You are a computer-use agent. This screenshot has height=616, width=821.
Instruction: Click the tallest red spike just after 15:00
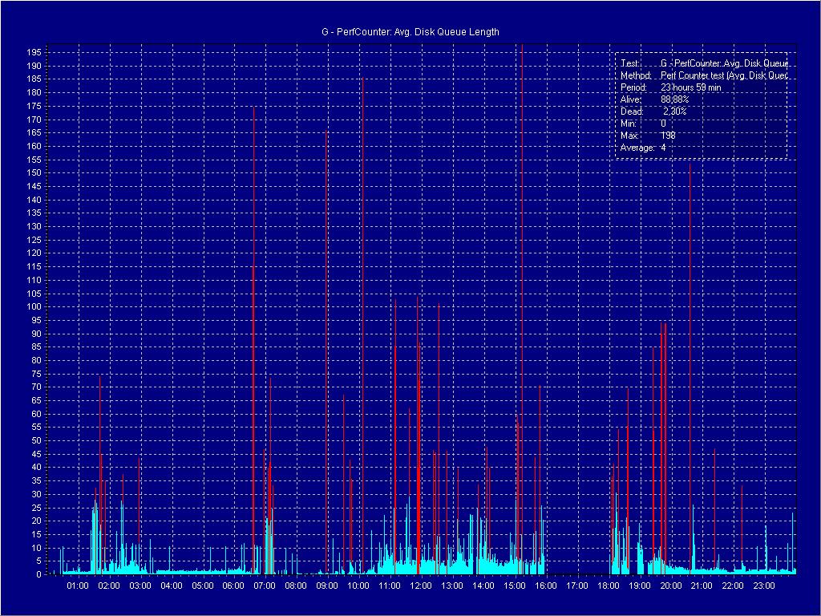pos(522,241)
